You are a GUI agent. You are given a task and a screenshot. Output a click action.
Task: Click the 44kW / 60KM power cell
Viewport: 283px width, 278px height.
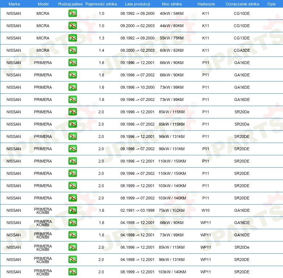(x=172, y=26)
